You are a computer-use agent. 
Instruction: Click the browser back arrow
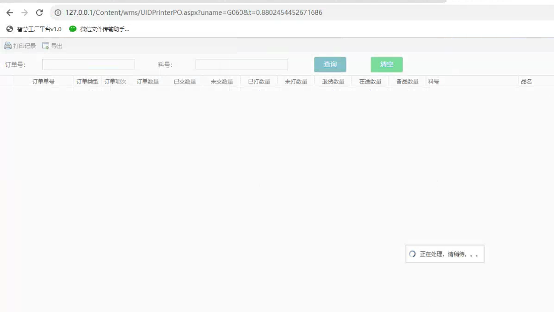(9, 12)
